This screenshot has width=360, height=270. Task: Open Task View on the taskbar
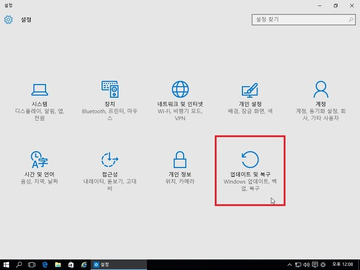click(x=32, y=265)
